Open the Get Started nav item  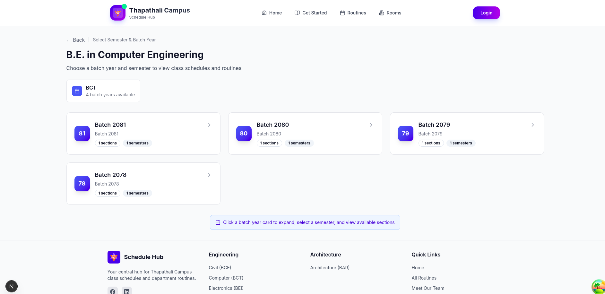311,13
